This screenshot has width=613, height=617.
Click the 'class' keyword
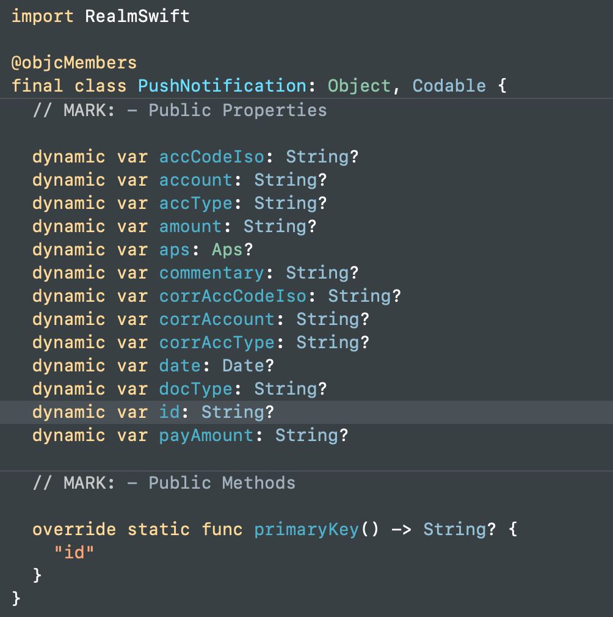tap(101, 86)
